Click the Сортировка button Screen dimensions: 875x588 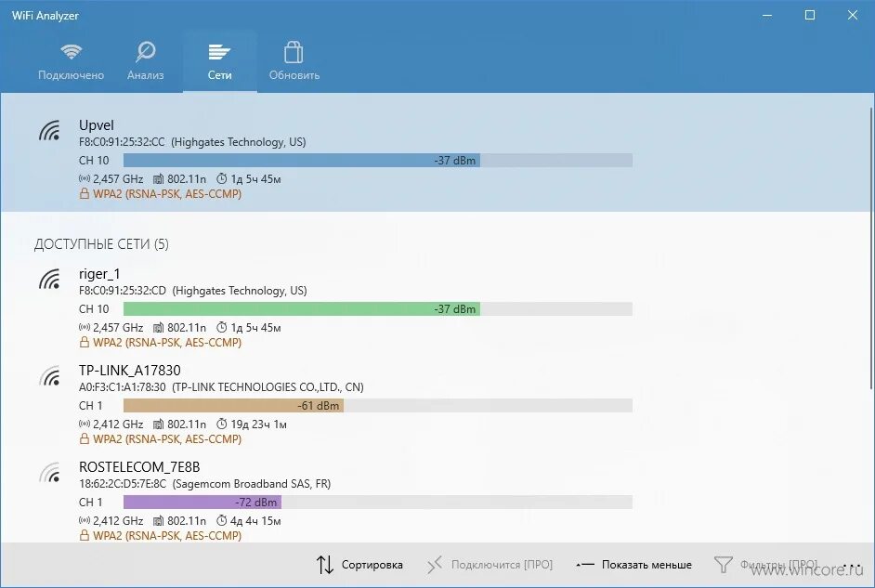(x=359, y=565)
